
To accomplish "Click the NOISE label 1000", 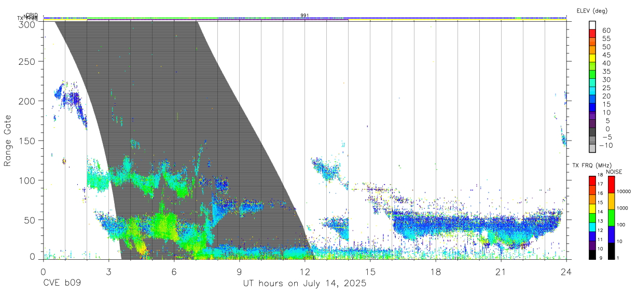I will (622, 208).
